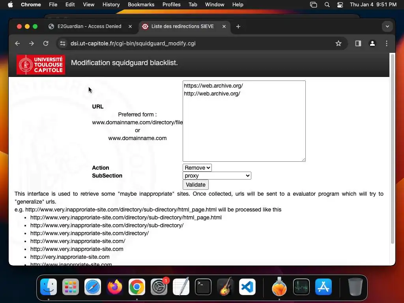The height and width of the screenshot is (303, 404).
Task: Click the Université Toulouse Capitole logo
Action: (x=41, y=65)
